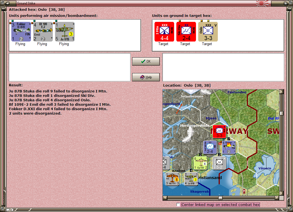Click the purple 2-4 ski unit on map
The height and width of the screenshot is (212, 293).
(210, 147)
